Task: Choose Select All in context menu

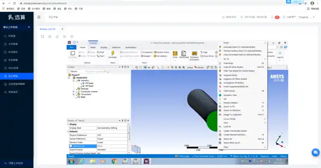Action: [242, 139]
